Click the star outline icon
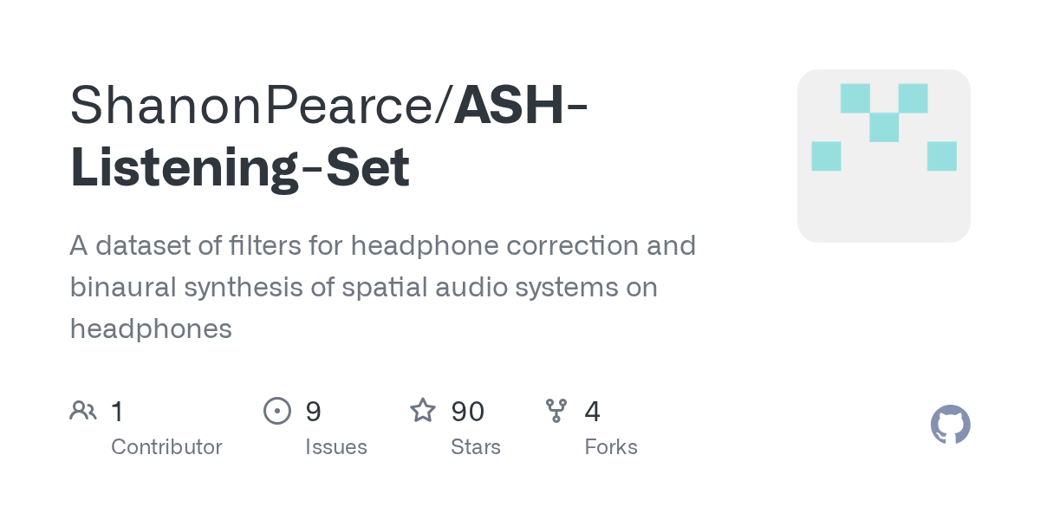The height and width of the screenshot is (520, 1040). [x=422, y=410]
